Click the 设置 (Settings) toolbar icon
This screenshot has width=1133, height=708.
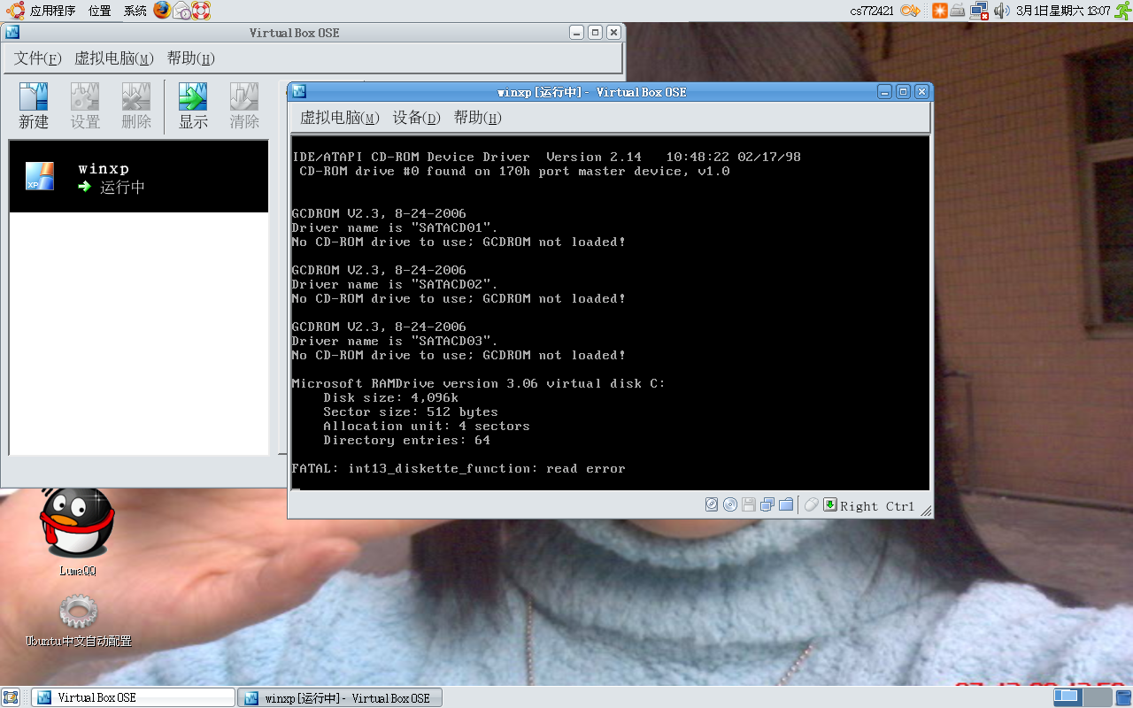[x=85, y=106]
